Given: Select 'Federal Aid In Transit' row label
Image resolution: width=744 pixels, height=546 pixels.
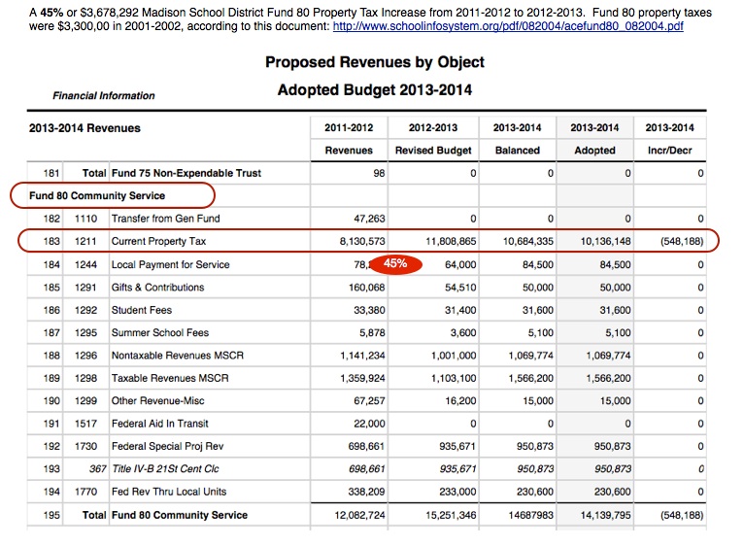Looking at the screenshot, I should (x=160, y=424).
